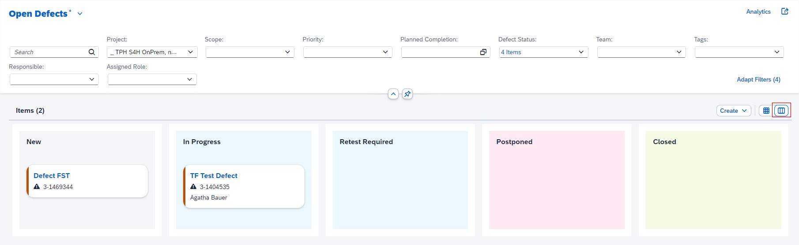
Task: Open the Analytics link
Action: [x=758, y=12]
